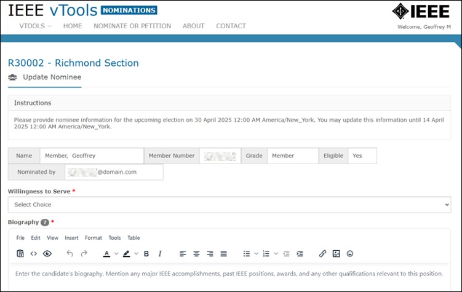Increase indent of text
Image resolution: width=462 pixels, height=292 pixels.
coord(300,253)
